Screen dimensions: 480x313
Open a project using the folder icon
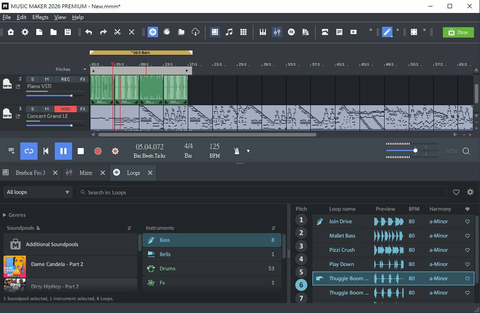pyautogui.click(x=53, y=32)
